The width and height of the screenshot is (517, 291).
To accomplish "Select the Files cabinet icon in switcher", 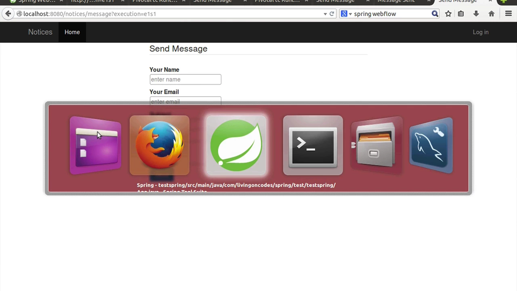I will click(x=376, y=145).
